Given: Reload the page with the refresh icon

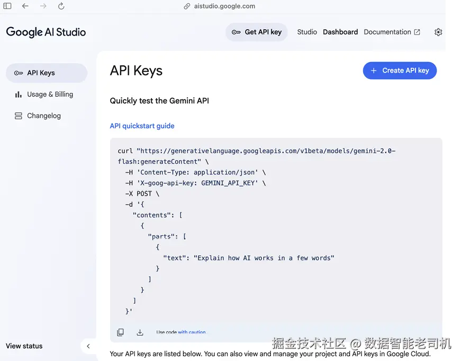Looking at the screenshot, I should [61, 6].
